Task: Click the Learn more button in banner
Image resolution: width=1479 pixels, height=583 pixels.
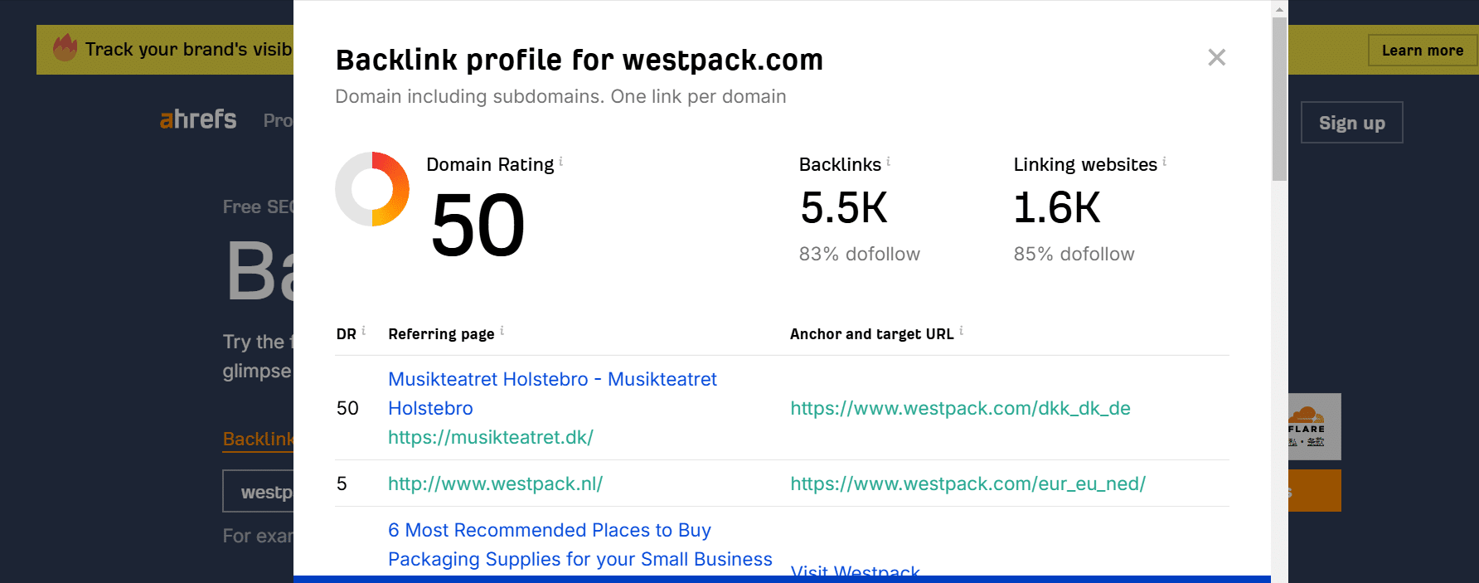Action: point(1423,51)
